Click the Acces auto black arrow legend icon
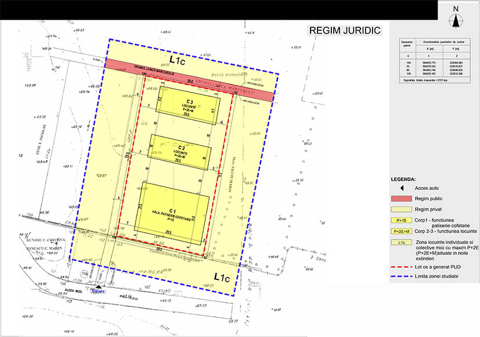 coord(402,188)
